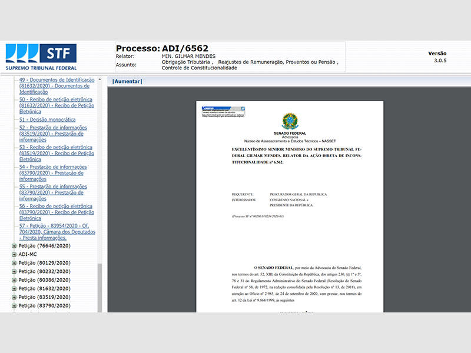
Task: Click the 'Assunto:' field label
Action: click(126, 65)
